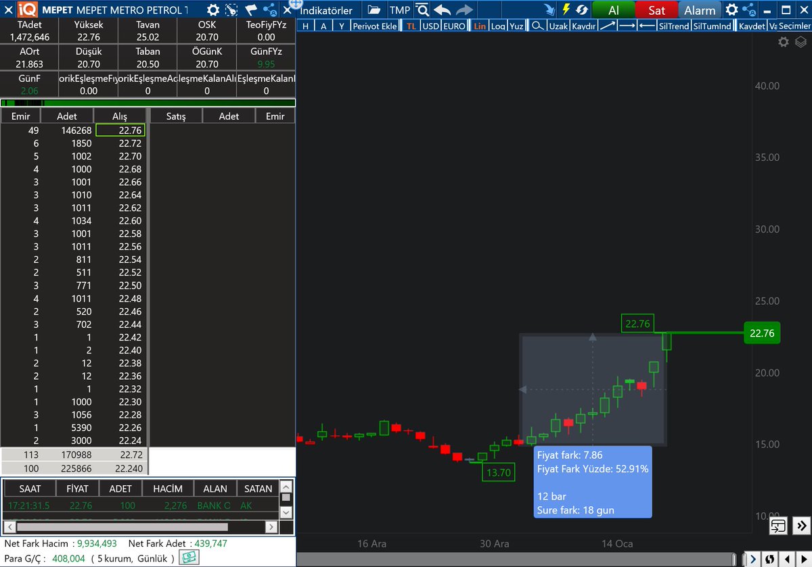Toggle EURO currency mode
812x567 pixels.
click(x=455, y=26)
